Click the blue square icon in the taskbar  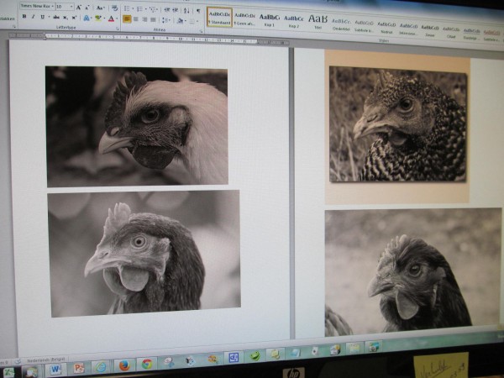pyautogui.click(x=234, y=357)
